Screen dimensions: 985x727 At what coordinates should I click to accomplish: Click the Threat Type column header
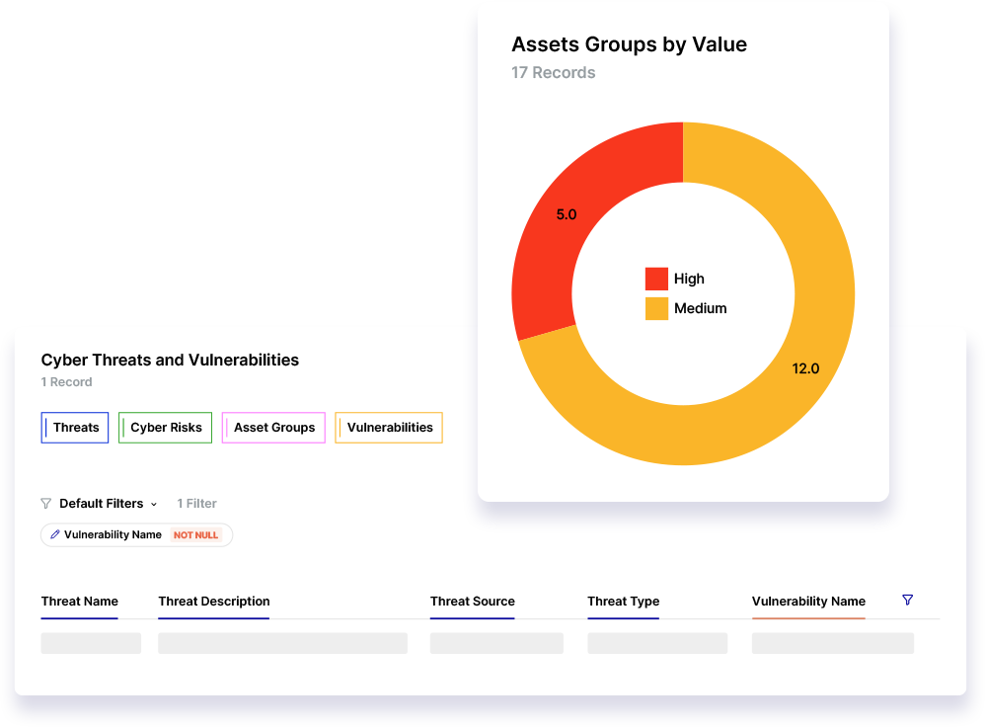[623, 601]
